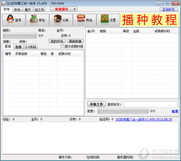Open the 播种教程 tutorial banner
This screenshot has width=181, height=161.
[x=150, y=20]
